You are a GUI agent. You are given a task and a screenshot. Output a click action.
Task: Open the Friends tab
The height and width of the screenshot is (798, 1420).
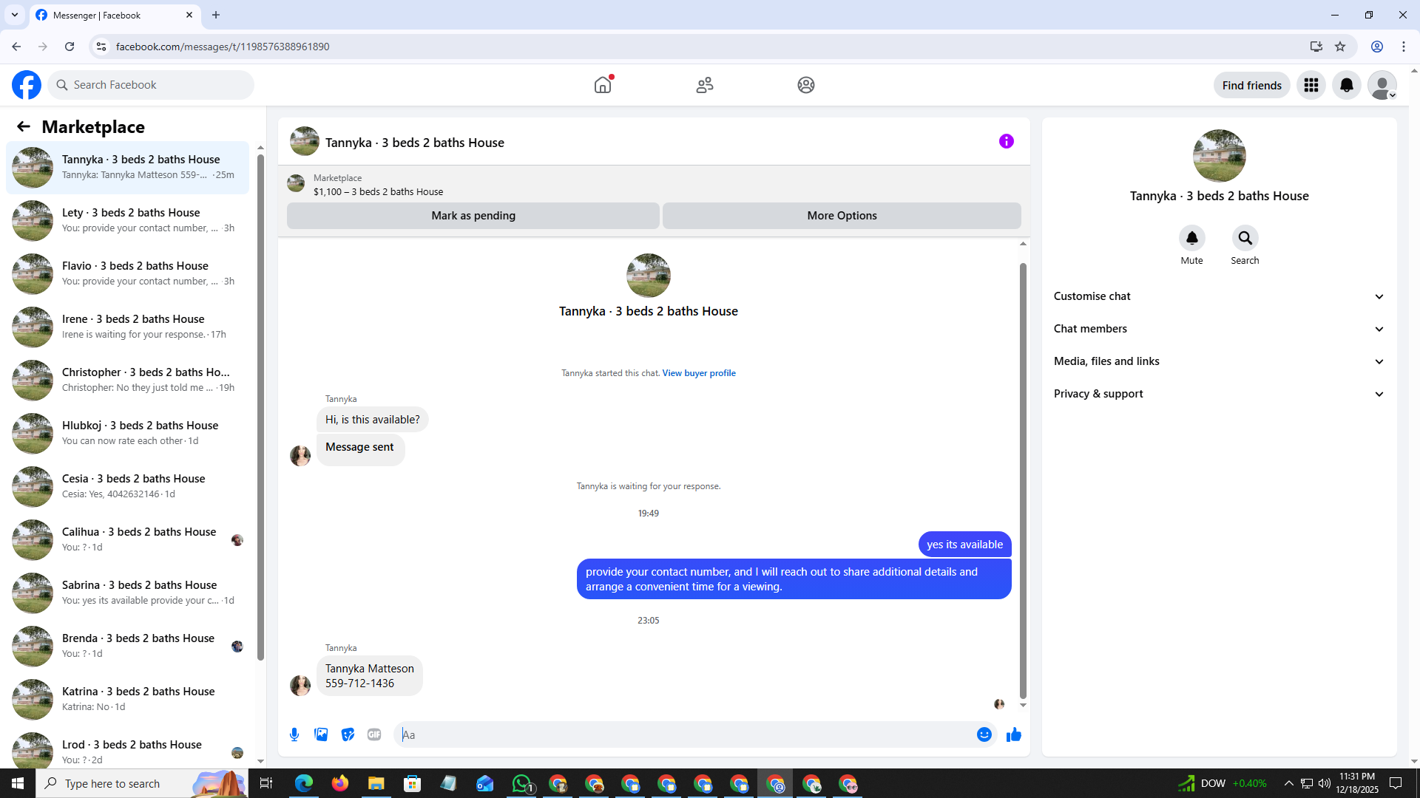(704, 85)
